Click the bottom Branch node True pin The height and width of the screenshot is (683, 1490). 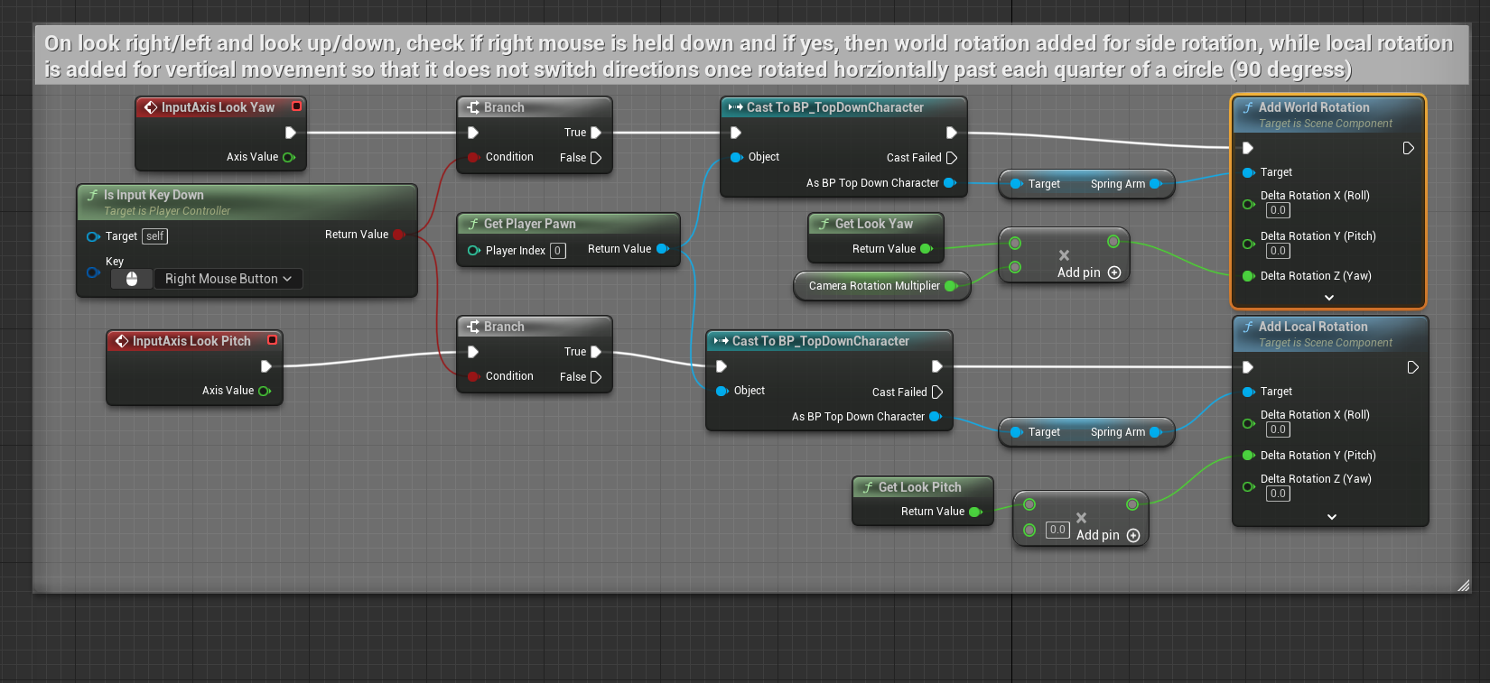click(x=595, y=352)
